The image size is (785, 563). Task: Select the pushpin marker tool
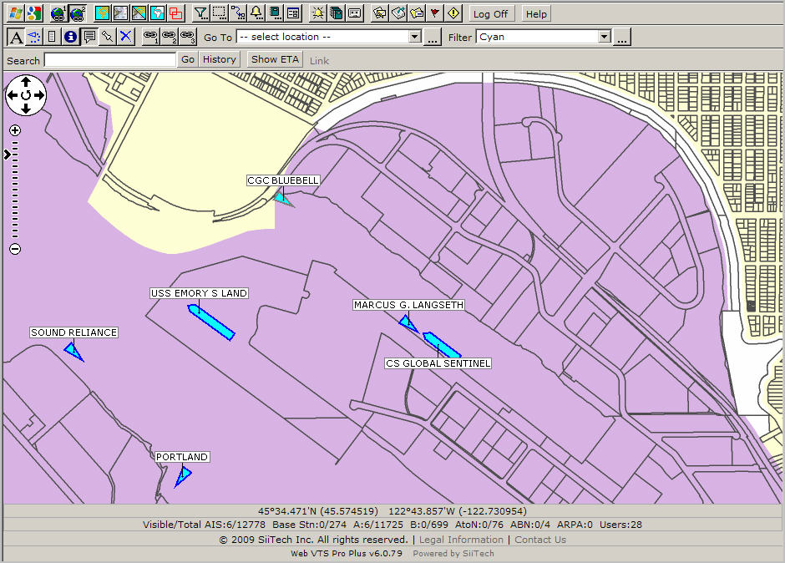click(108, 37)
